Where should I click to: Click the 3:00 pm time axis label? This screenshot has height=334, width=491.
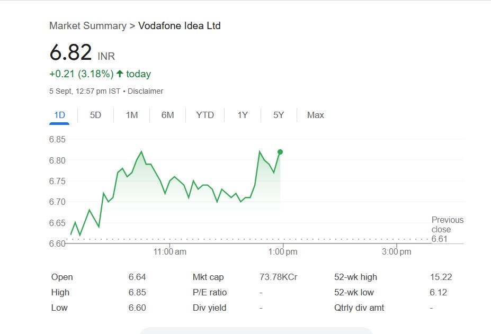[x=397, y=252]
